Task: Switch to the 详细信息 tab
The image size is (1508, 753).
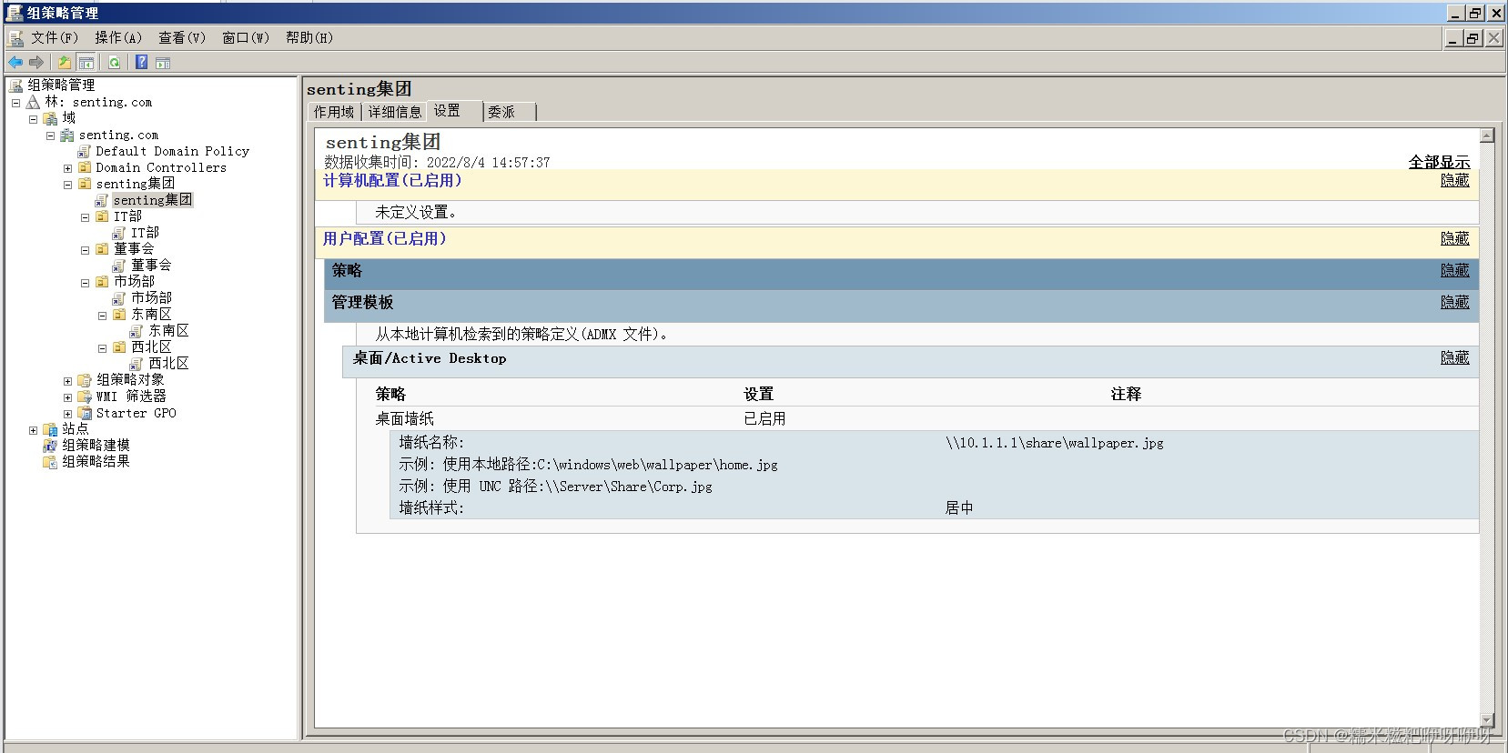Action: (x=395, y=112)
